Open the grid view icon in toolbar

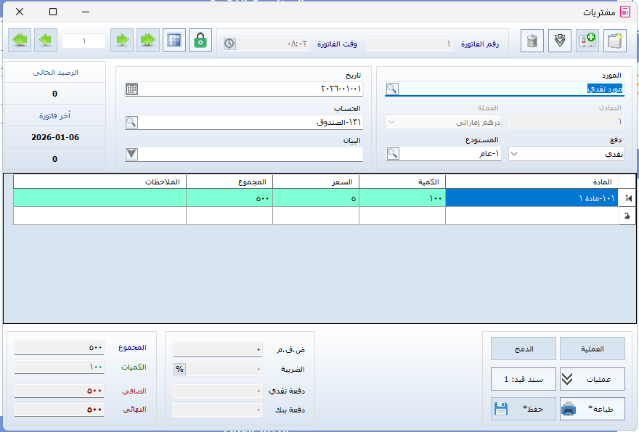tap(174, 41)
